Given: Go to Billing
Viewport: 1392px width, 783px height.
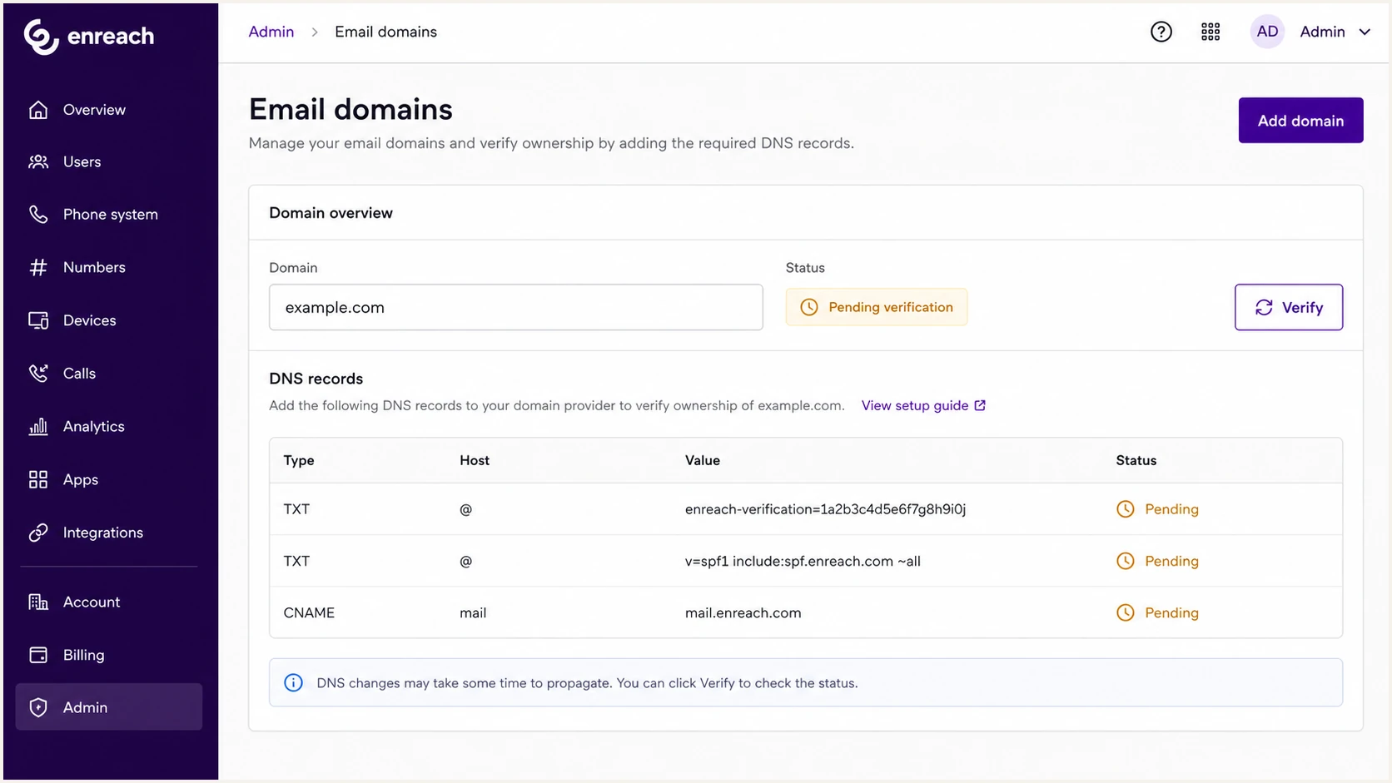Looking at the screenshot, I should (108, 656).
